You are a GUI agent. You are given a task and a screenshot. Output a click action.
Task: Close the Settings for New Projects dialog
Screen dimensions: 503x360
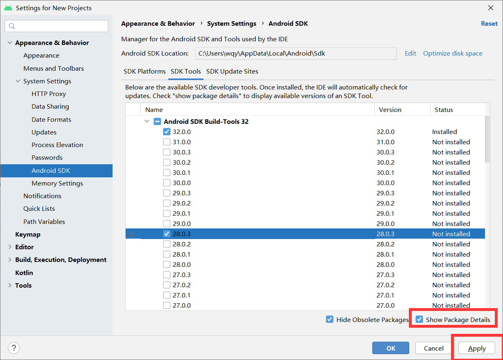491,8
